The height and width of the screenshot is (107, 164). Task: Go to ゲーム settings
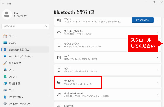coord(25,90)
